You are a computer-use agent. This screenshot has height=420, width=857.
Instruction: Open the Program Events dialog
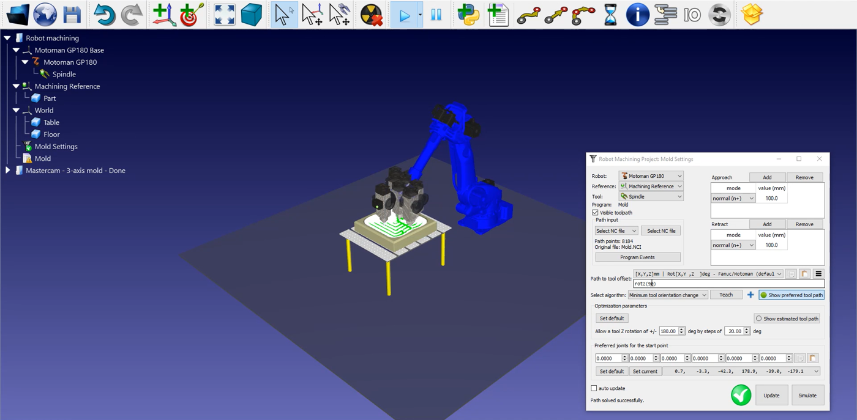(637, 256)
